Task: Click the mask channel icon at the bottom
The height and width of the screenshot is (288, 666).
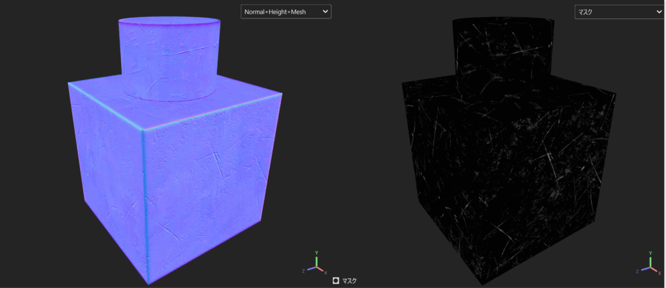Action: (x=336, y=281)
